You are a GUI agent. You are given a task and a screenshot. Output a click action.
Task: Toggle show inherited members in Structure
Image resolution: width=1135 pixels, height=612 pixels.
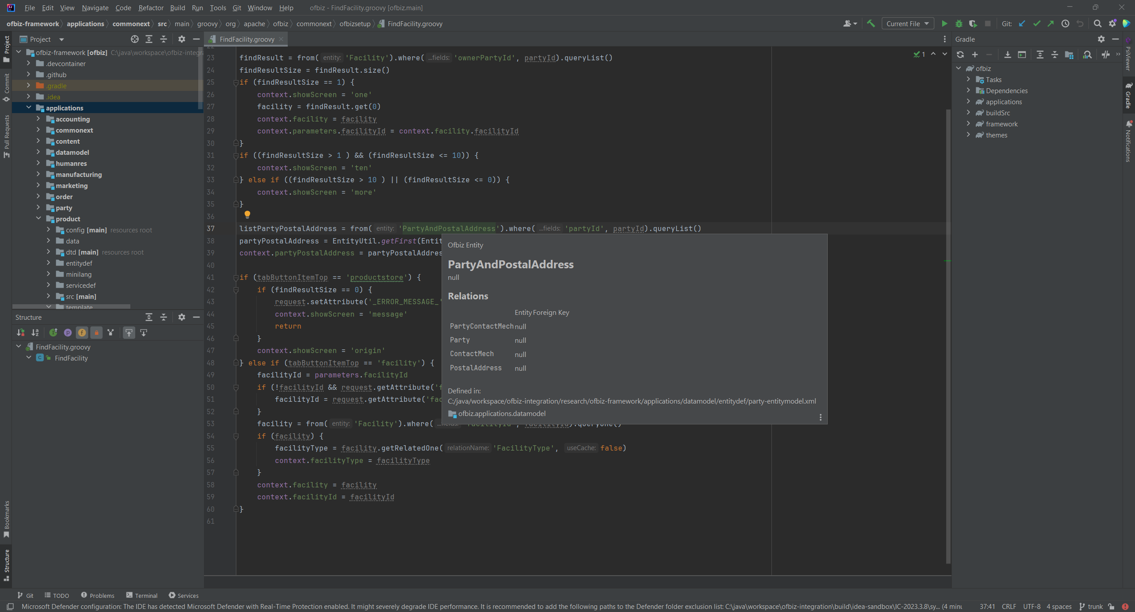110,333
